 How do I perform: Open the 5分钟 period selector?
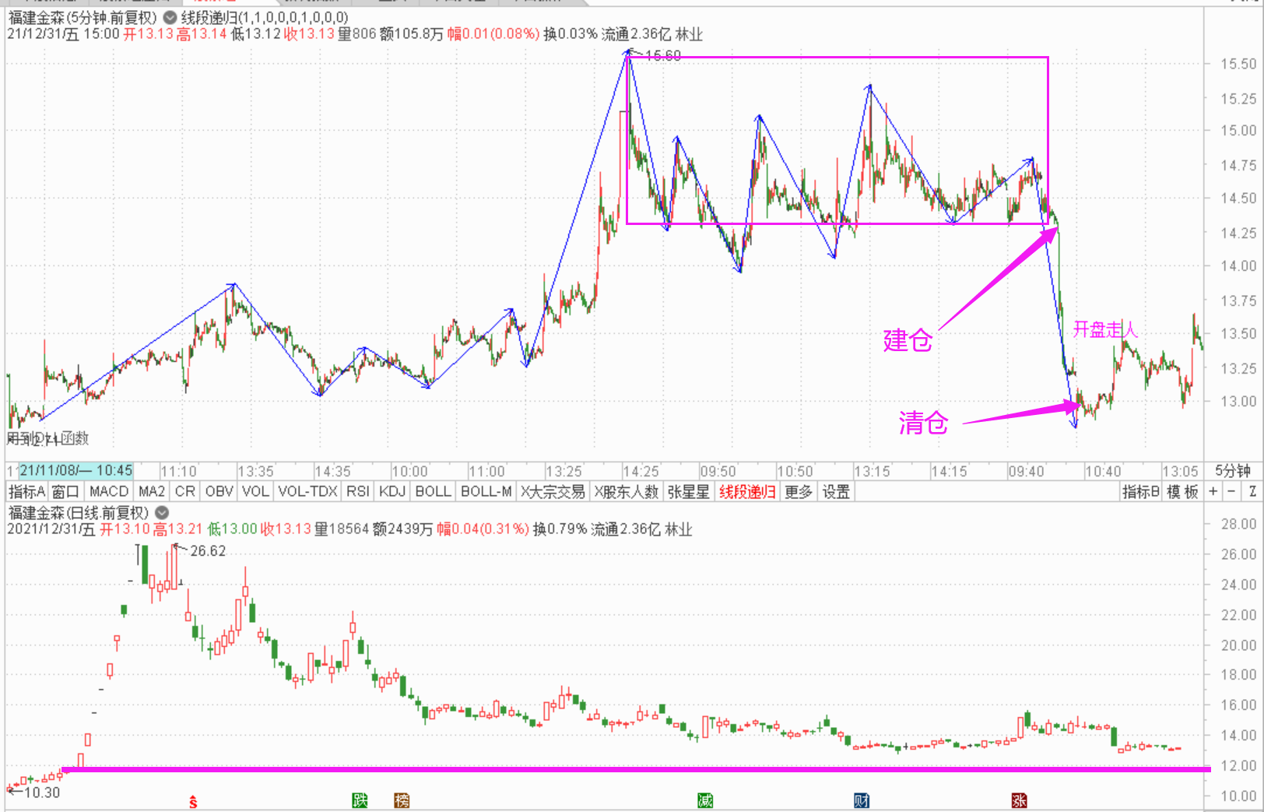tap(1232, 471)
